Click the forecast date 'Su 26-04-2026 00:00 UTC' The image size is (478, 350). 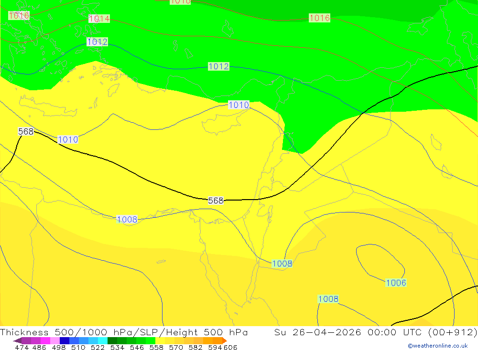(x=348, y=332)
